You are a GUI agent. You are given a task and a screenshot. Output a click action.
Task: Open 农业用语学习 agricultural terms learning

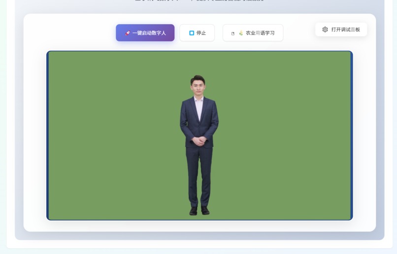(253, 33)
